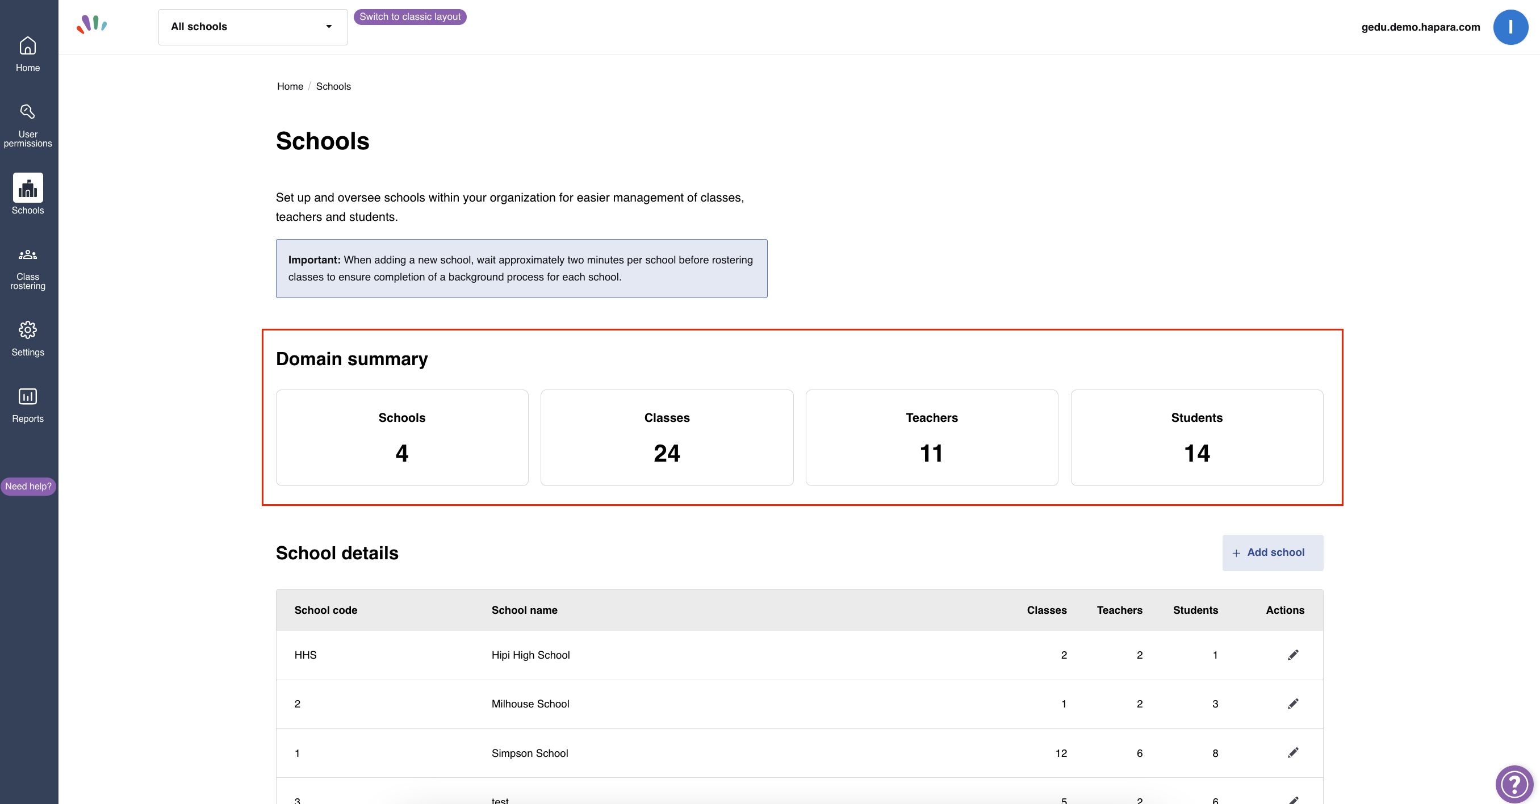Select the Classes summary card
Image resolution: width=1540 pixels, height=804 pixels.
(x=667, y=438)
